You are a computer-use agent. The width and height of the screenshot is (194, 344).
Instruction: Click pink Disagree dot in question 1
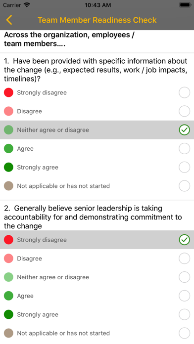[x=8, y=111]
